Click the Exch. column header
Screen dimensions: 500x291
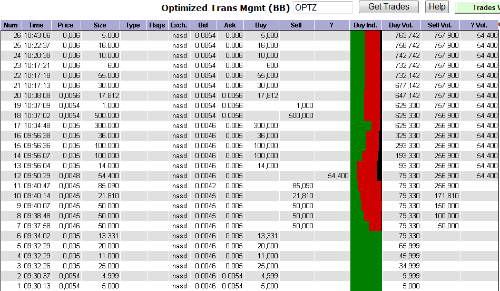(179, 25)
